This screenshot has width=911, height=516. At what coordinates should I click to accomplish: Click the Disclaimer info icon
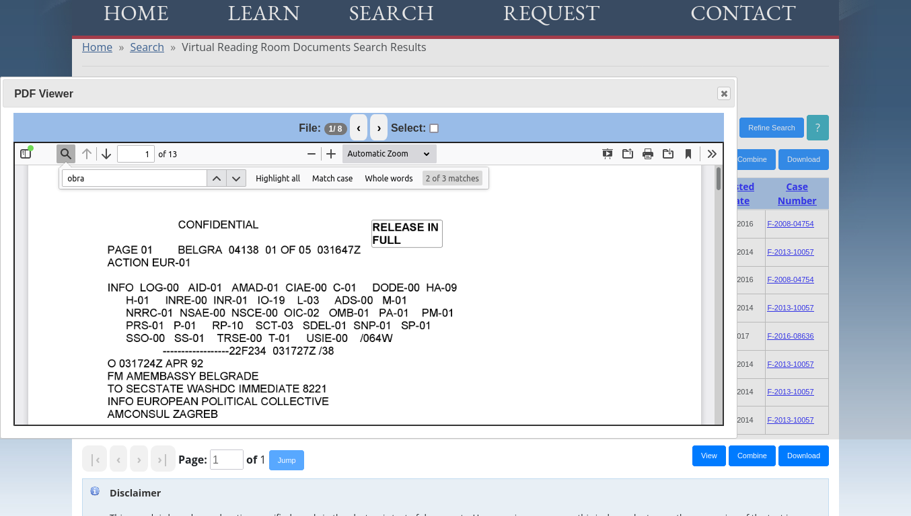tap(95, 491)
